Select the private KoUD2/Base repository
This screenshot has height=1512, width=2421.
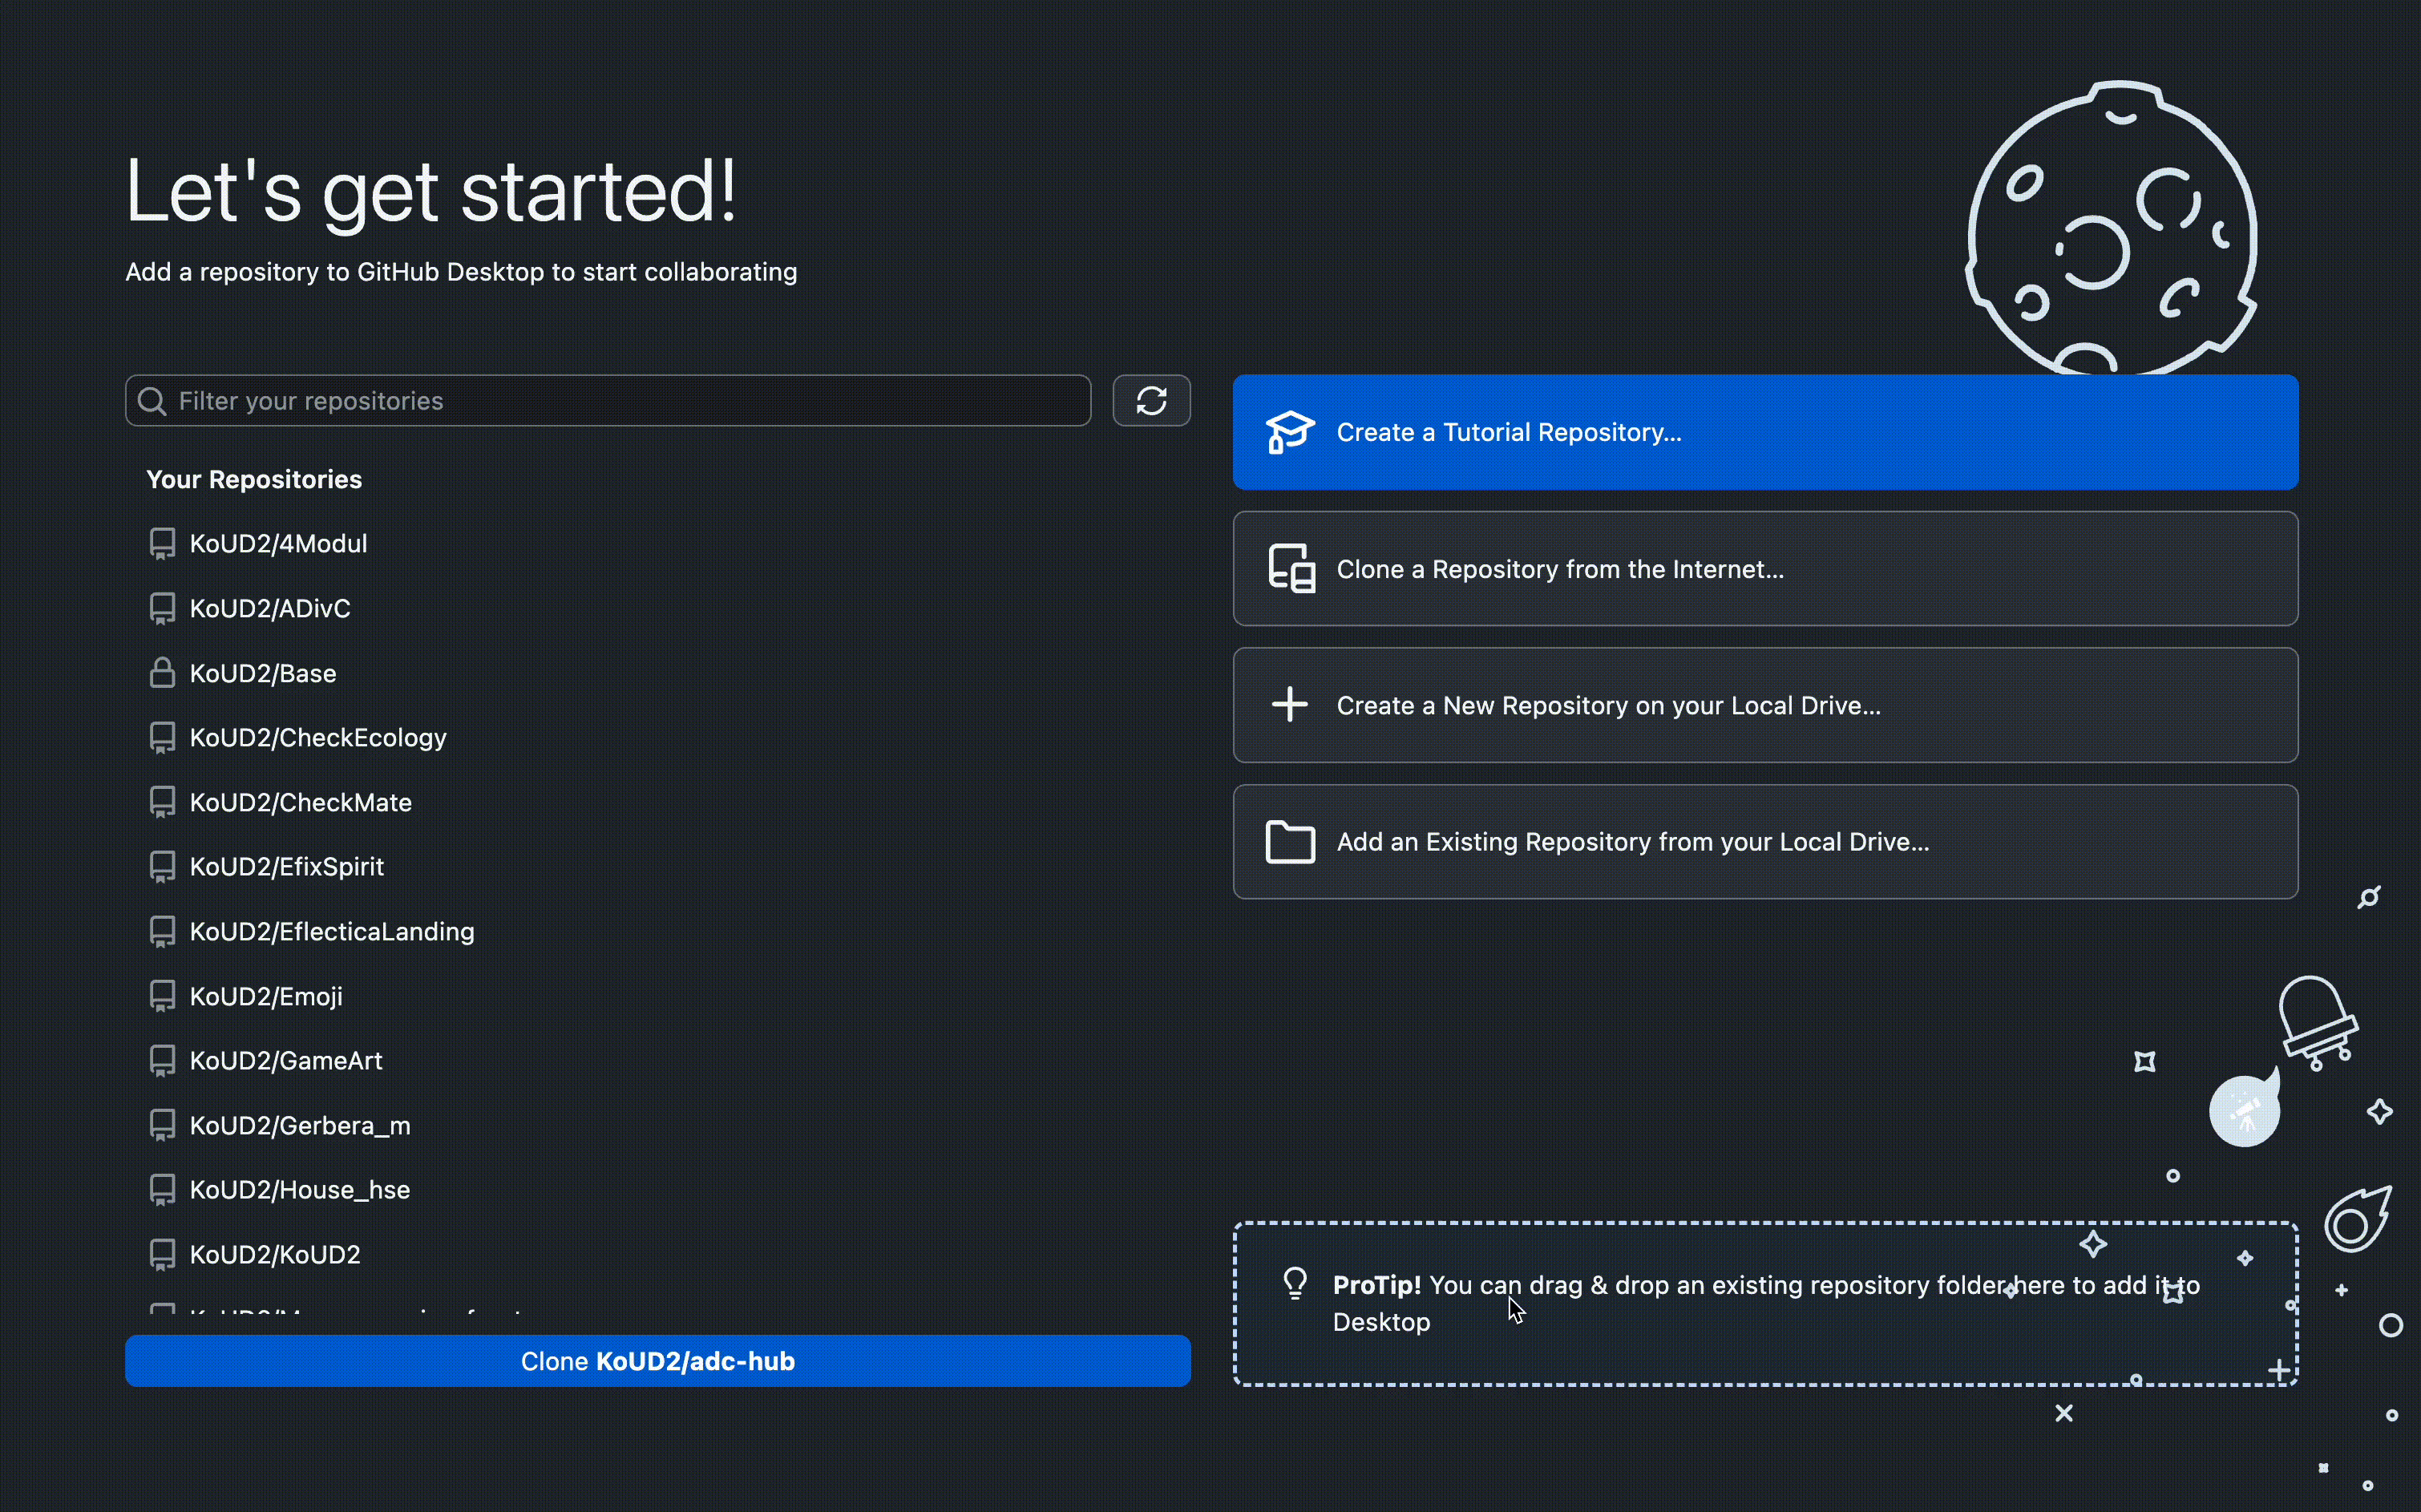pyautogui.click(x=658, y=673)
